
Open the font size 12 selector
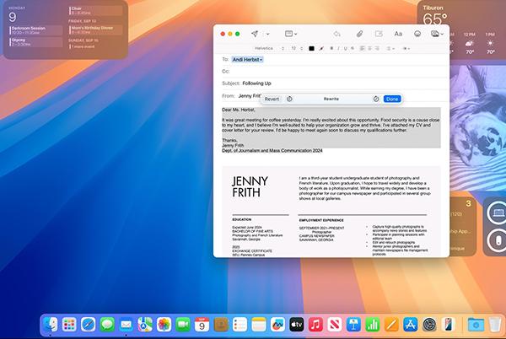point(297,48)
